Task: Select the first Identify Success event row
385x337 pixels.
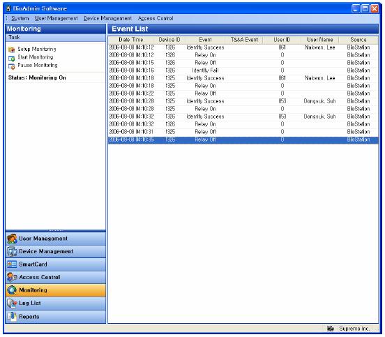Action: (x=243, y=47)
